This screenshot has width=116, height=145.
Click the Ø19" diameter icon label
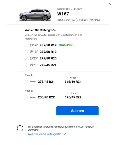[x=34, y=45]
